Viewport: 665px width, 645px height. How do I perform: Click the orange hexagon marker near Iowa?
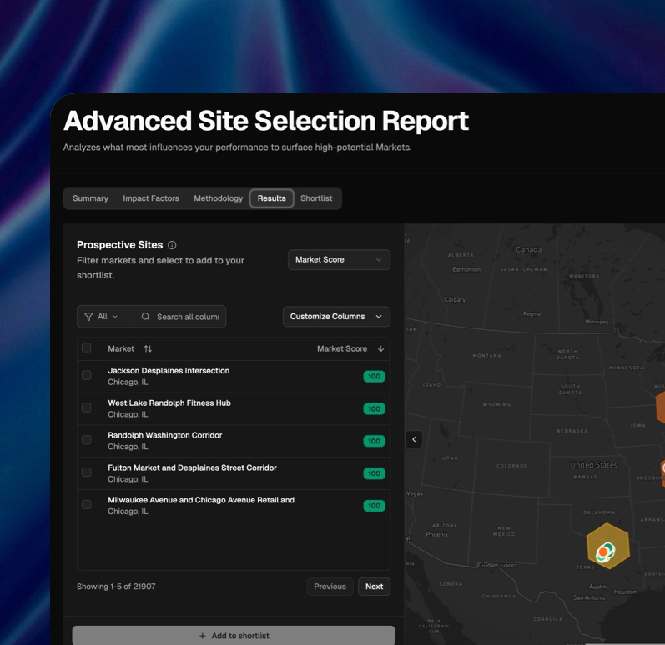click(659, 407)
